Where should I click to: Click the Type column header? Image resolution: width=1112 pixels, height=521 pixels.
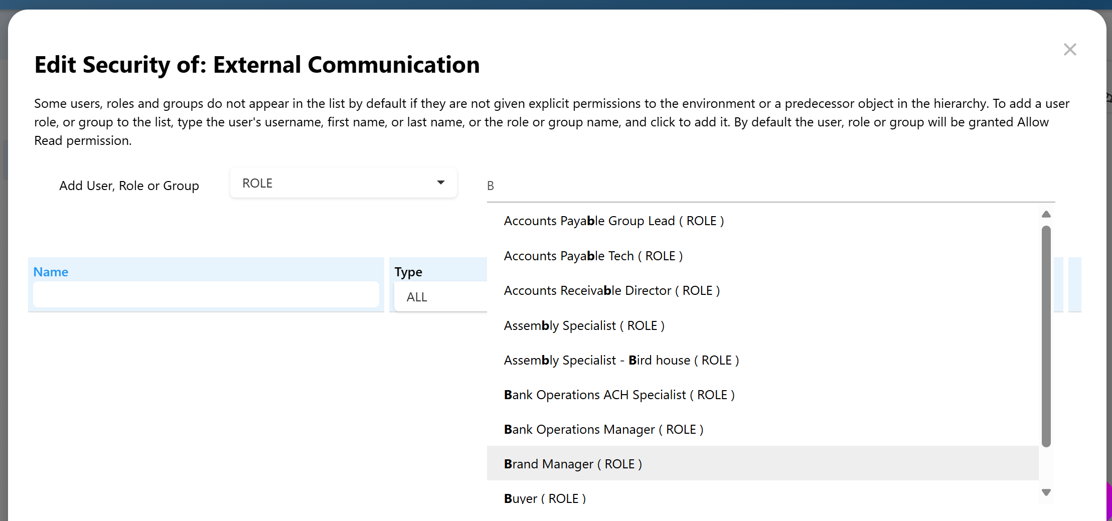[x=408, y=272]
